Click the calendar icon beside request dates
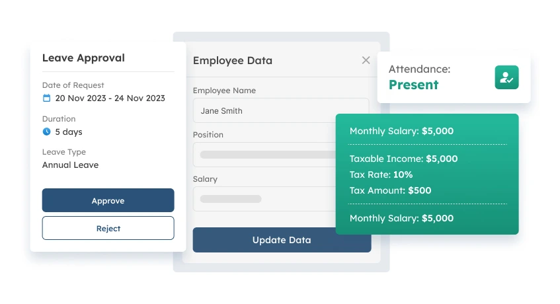The image size is (560, 304). (46, 98)
